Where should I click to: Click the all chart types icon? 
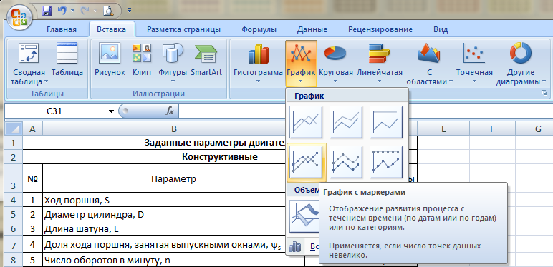[295, 247]
